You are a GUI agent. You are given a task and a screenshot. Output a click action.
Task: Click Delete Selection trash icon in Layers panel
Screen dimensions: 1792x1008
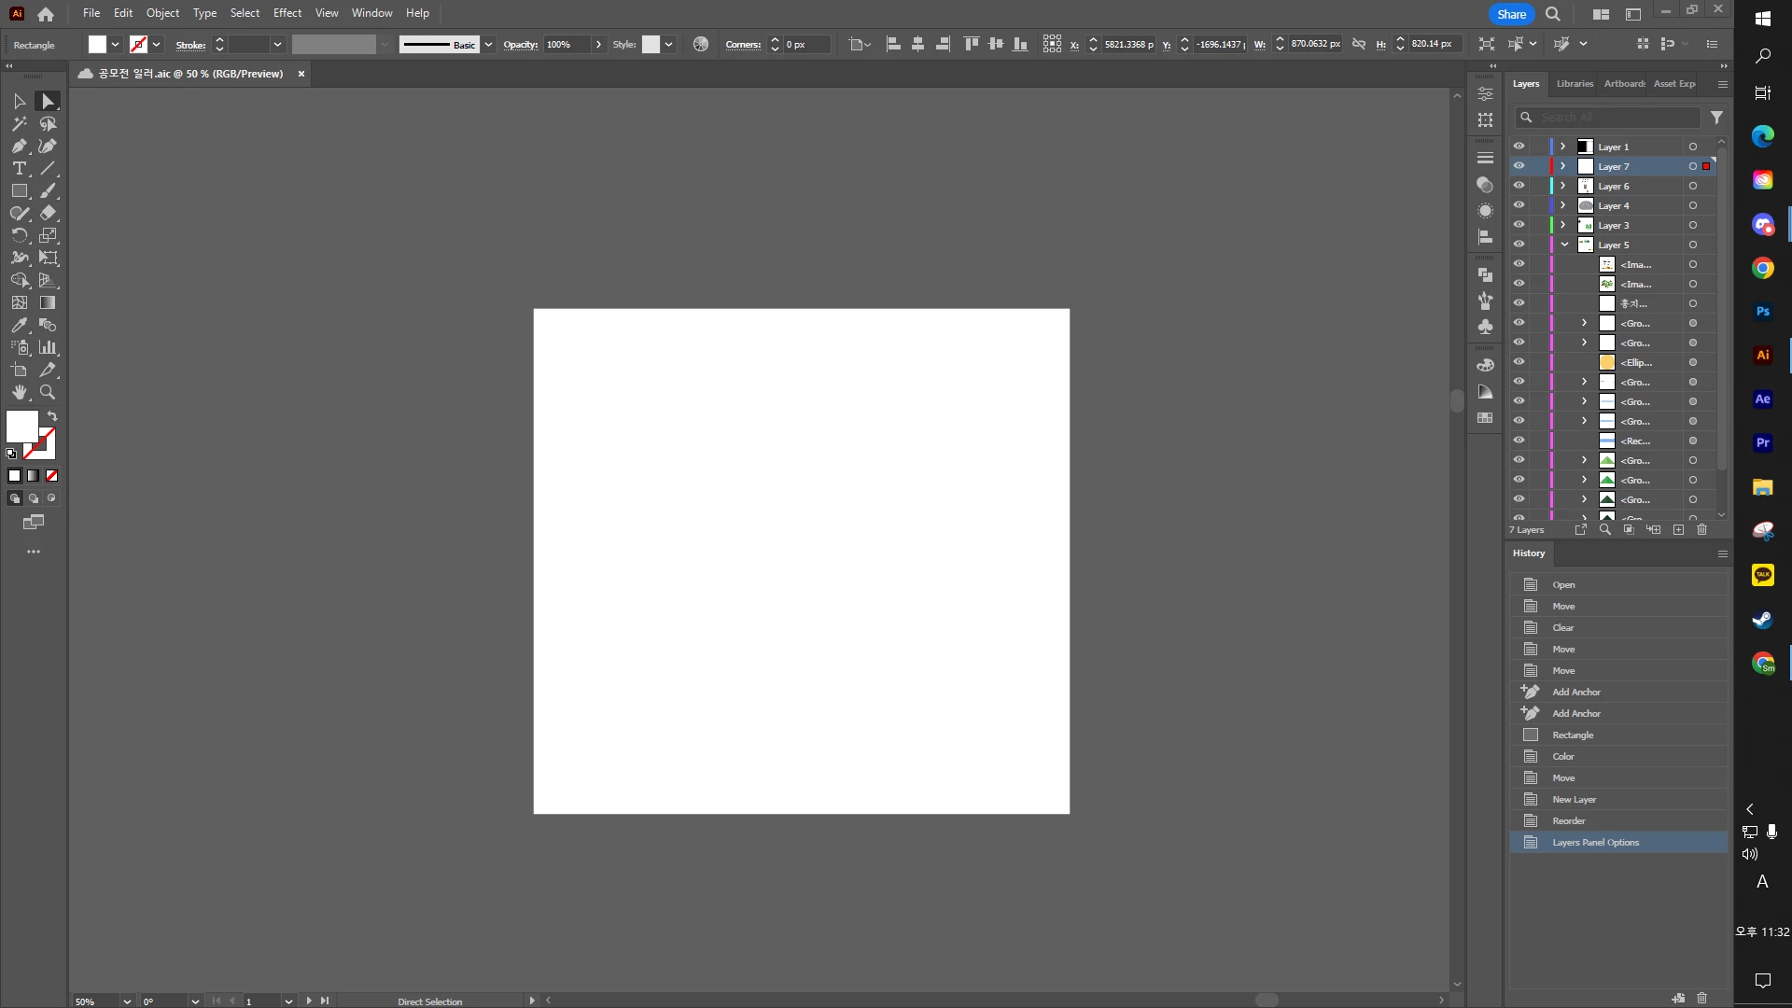tap(1701, 529)
